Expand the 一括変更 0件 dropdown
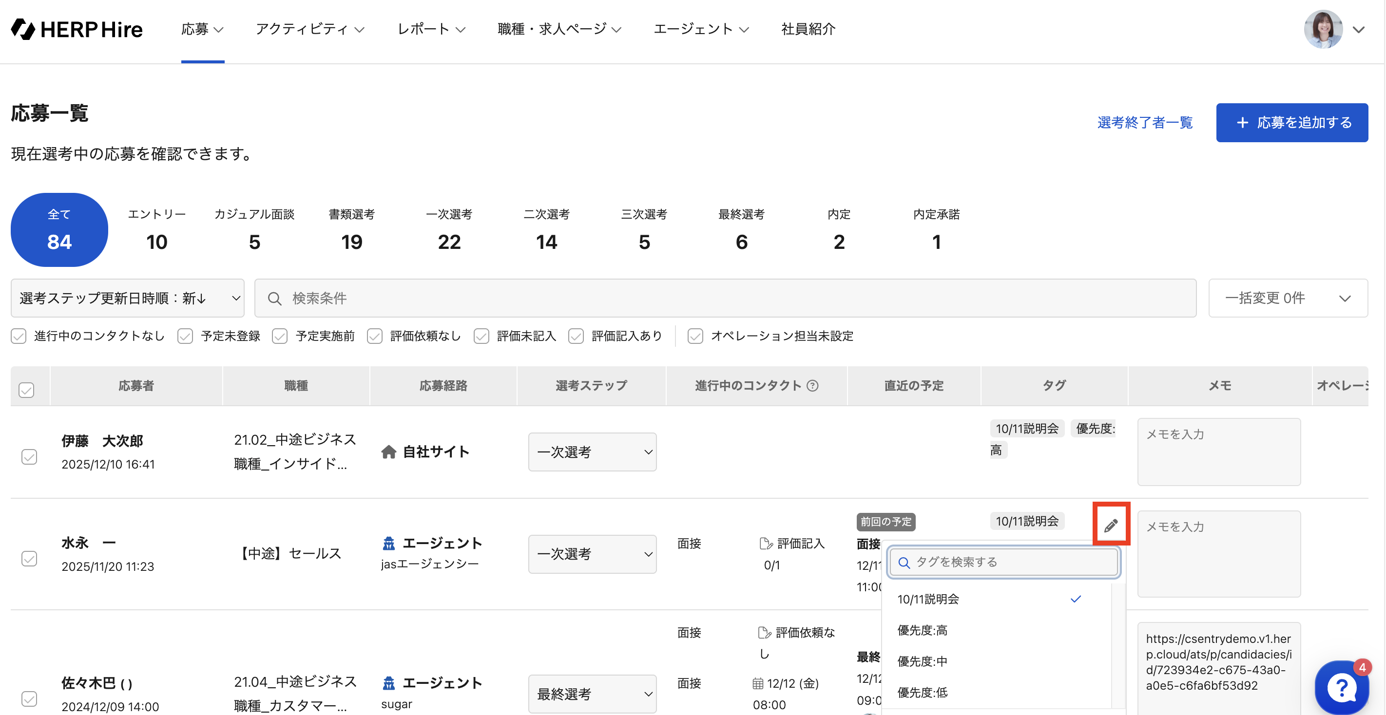Viewport: 1386px width, 715px height. click(1288, 299)
